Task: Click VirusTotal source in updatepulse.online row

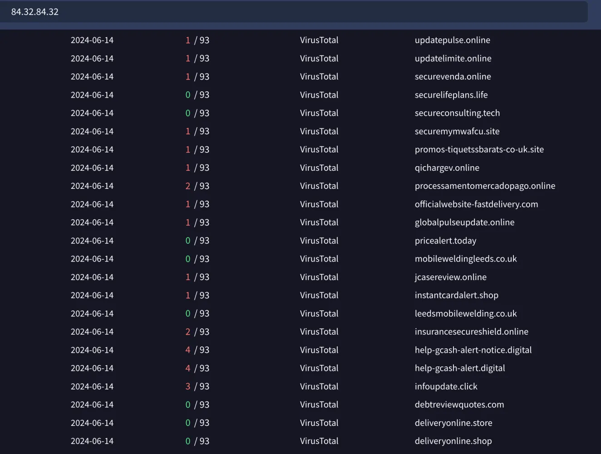Action: tap(319, 40)
